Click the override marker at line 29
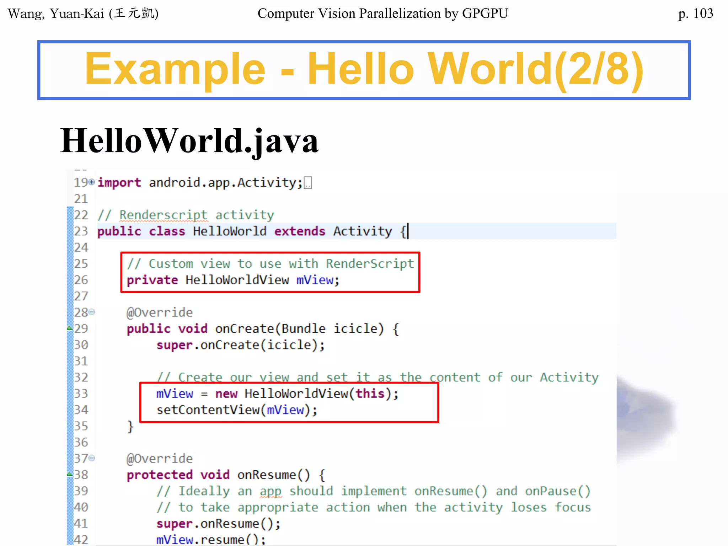Viewport: 728px width, 546px height. tap(70, 328)
